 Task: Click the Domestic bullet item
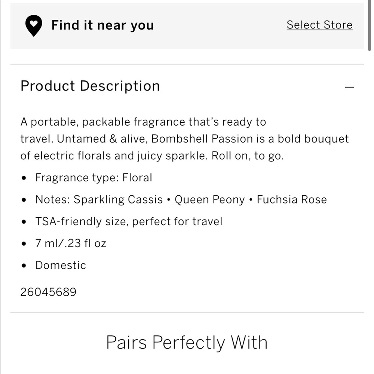[x=61, y=265]
